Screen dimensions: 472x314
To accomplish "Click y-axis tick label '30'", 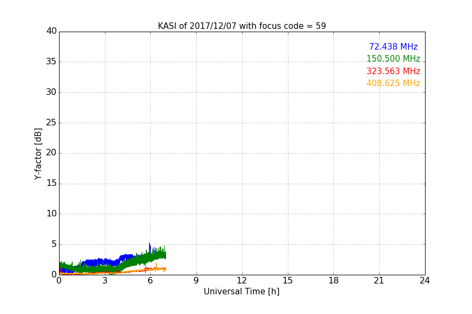I will click(x=51, y=92).
